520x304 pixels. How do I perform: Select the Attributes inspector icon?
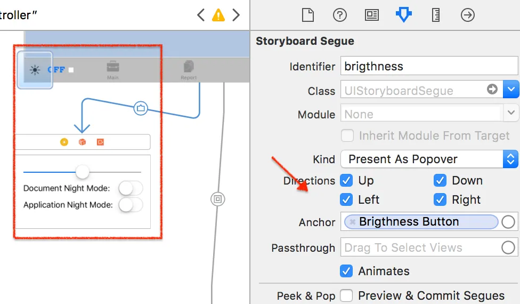point(404,14)
